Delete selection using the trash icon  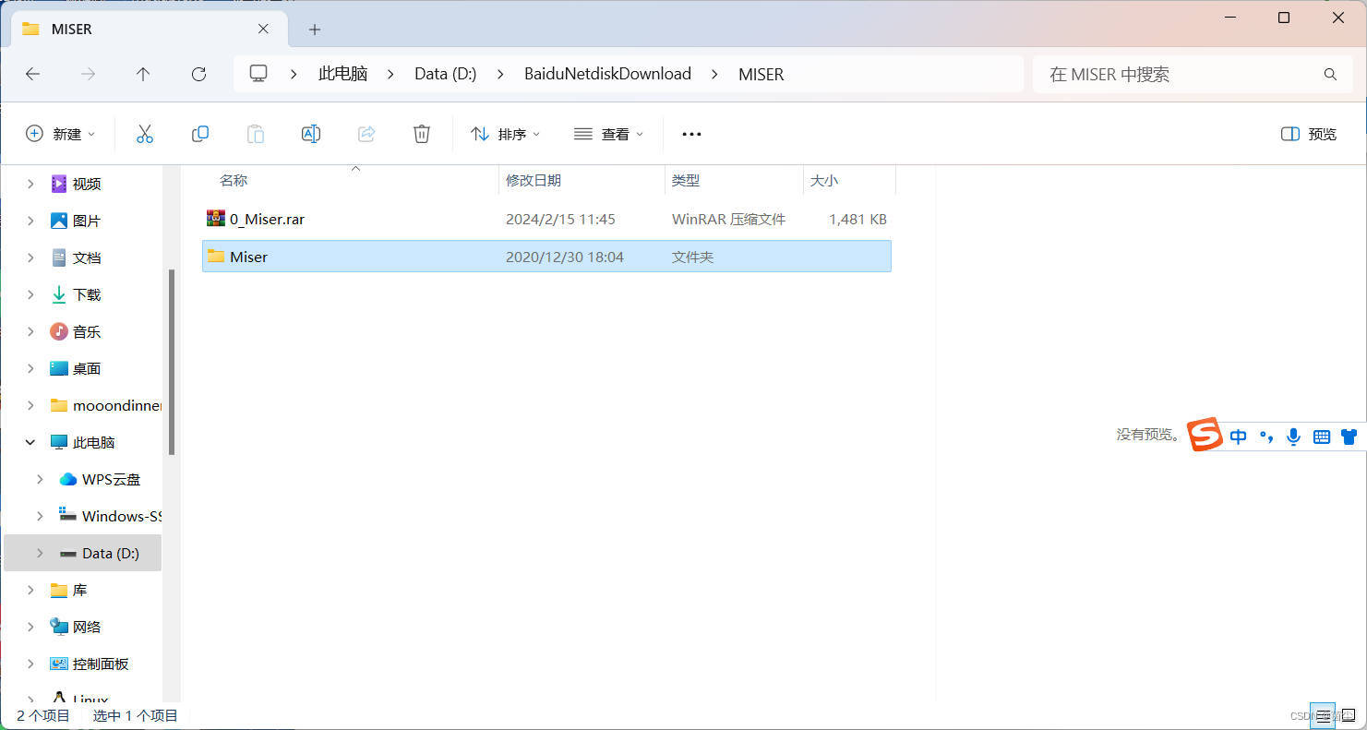(422, 133)
